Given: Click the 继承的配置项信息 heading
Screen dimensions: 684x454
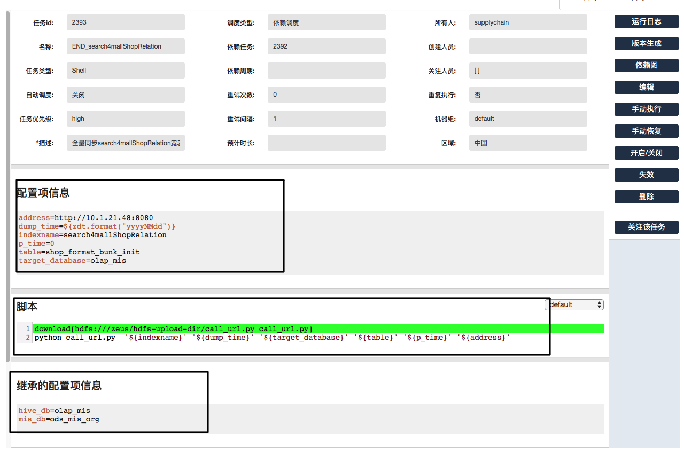Looking at the screenshot, I should (59, 386).
